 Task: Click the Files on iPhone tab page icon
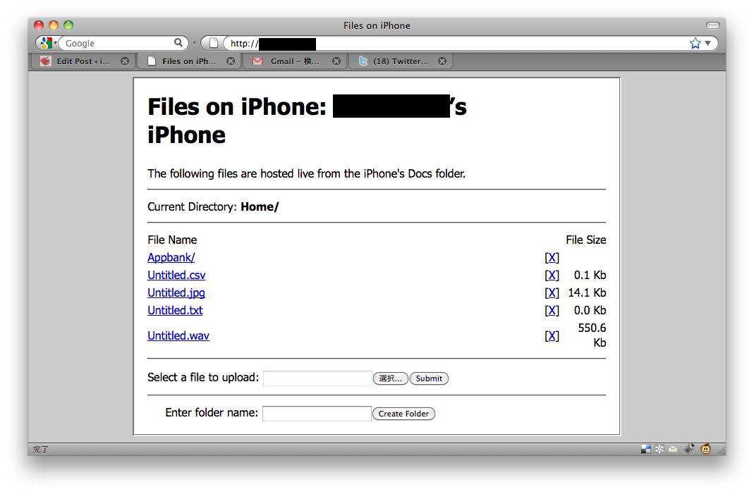tap(152, 61)
